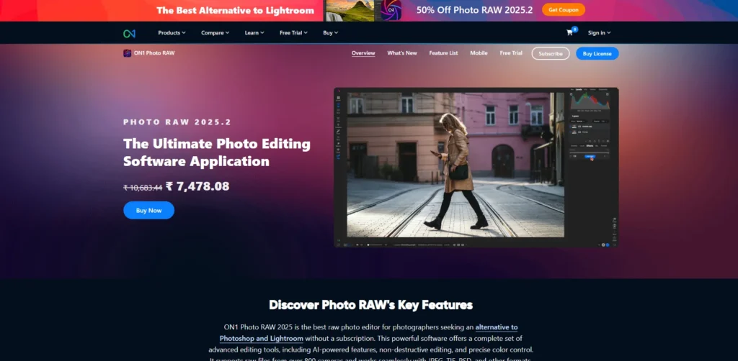This screenshot has width=738, height=361.
Task: Click the 'PHOTO RAW 2025.2' heading text
Action: (x=177, y=122)
